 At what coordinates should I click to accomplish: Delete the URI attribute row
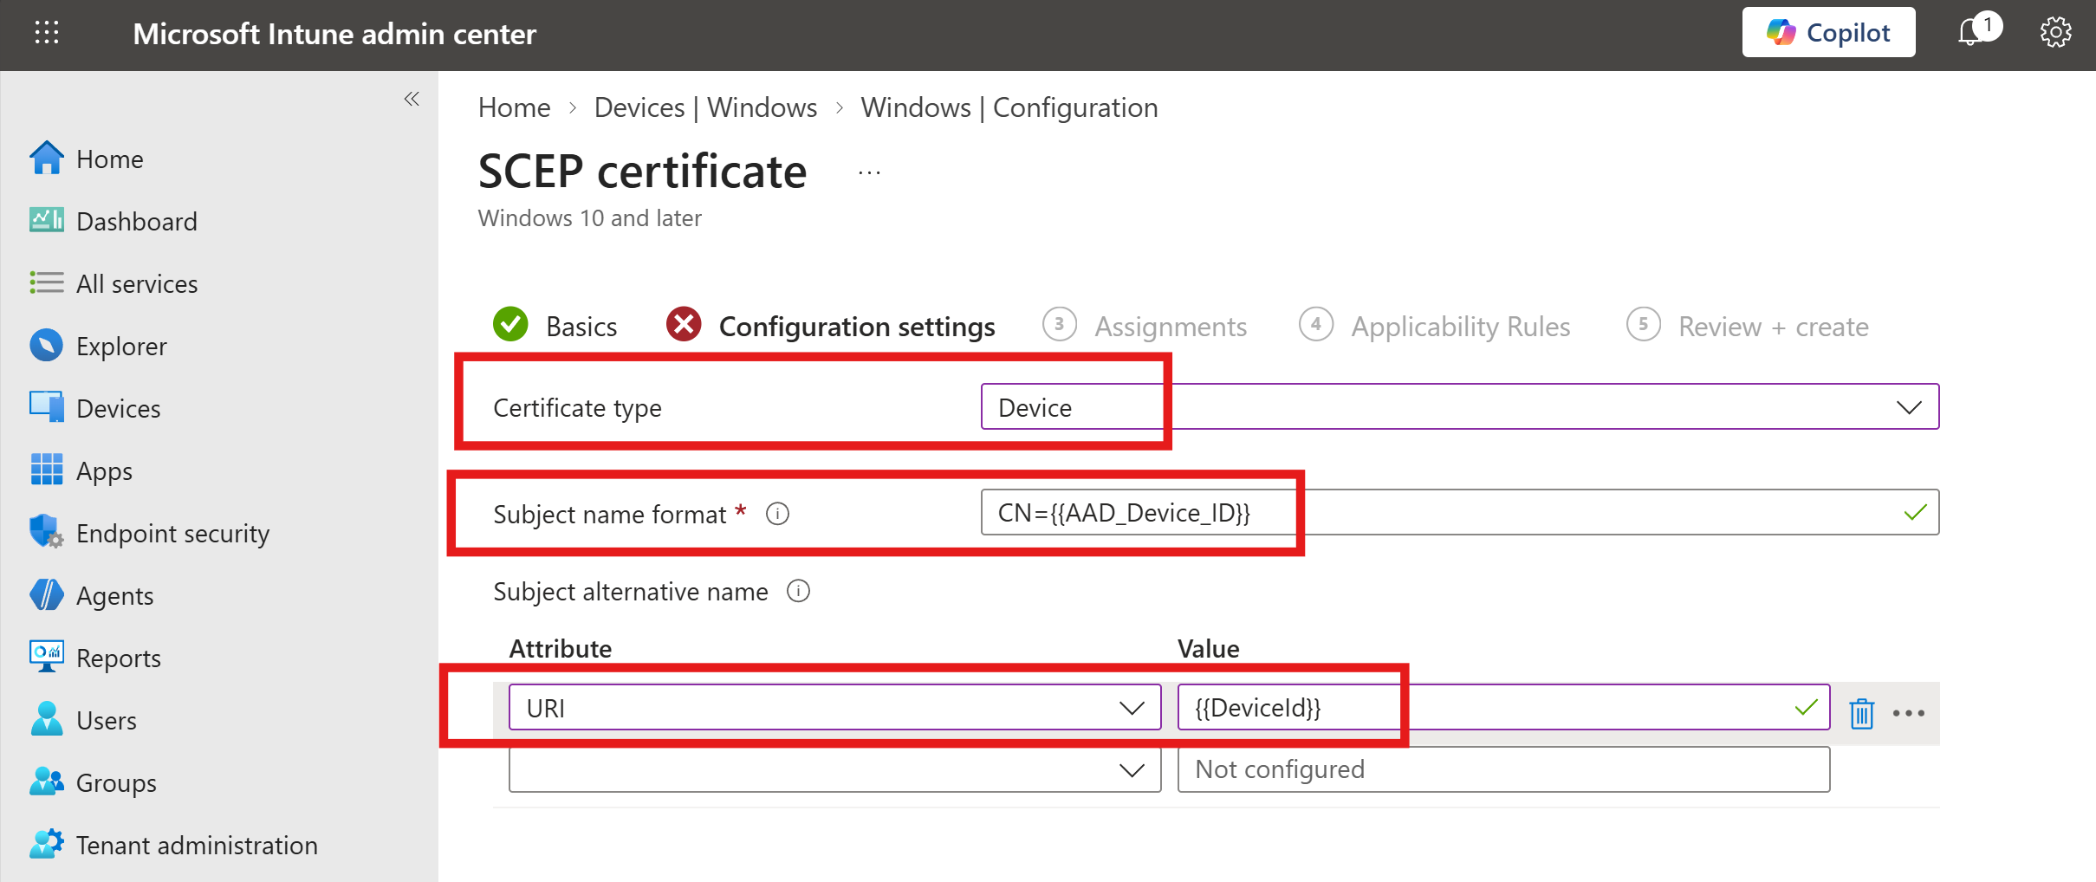pyautogui.click(x=1861, y=713)
